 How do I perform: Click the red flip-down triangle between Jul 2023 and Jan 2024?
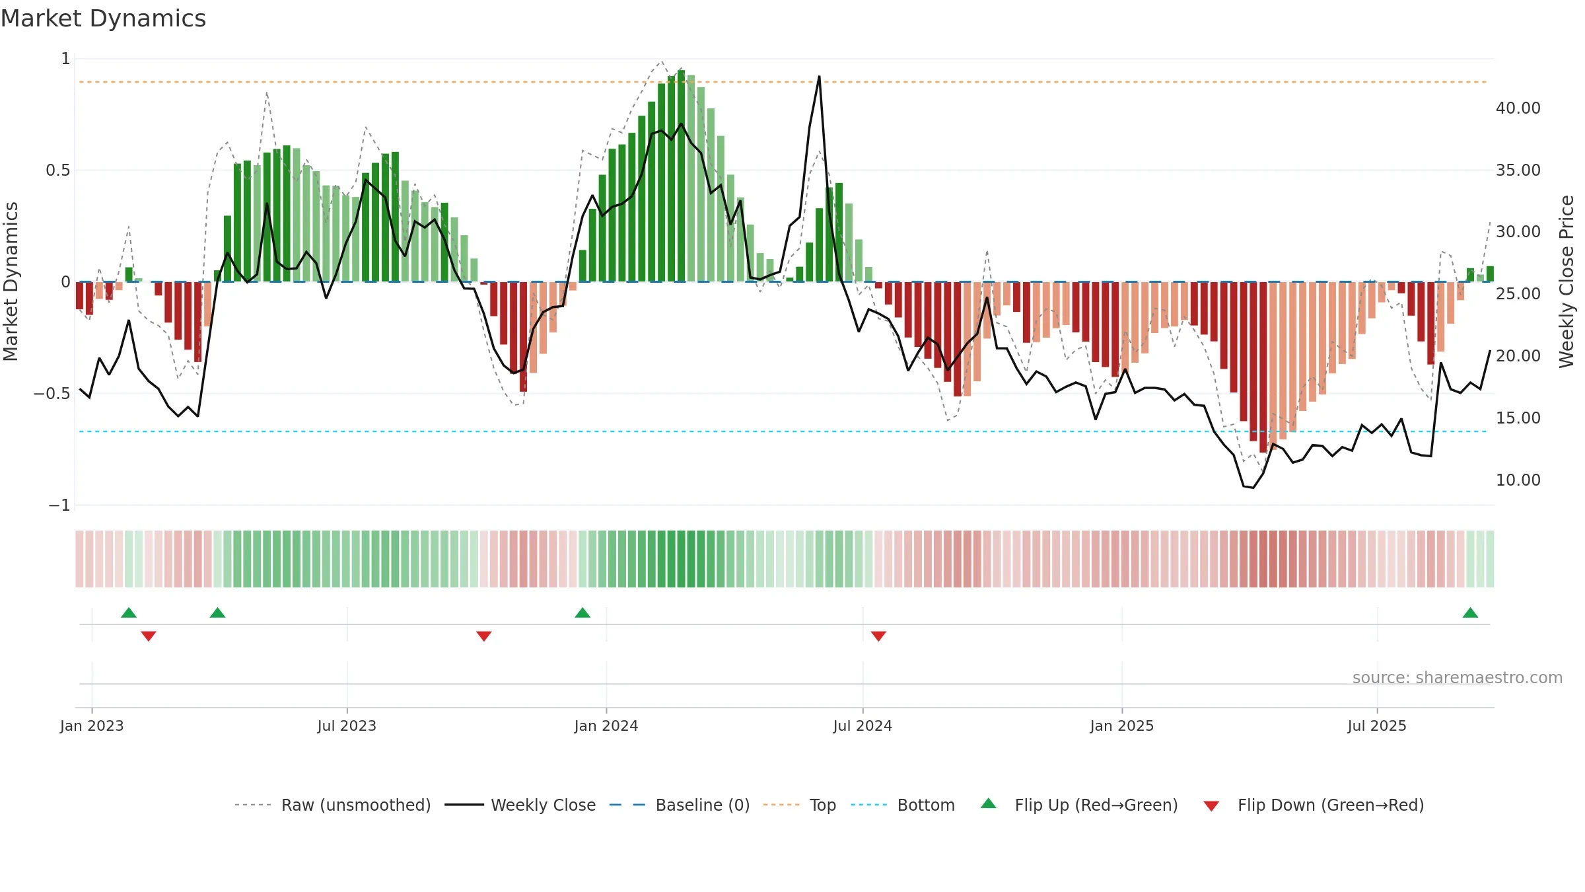(484, 636)
